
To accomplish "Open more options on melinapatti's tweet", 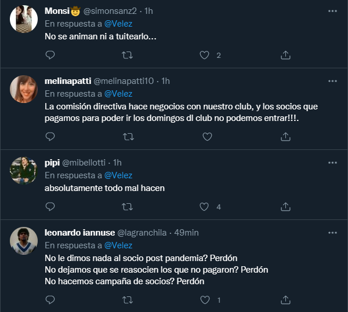I will pyautogui.click(x=332, y=80).
